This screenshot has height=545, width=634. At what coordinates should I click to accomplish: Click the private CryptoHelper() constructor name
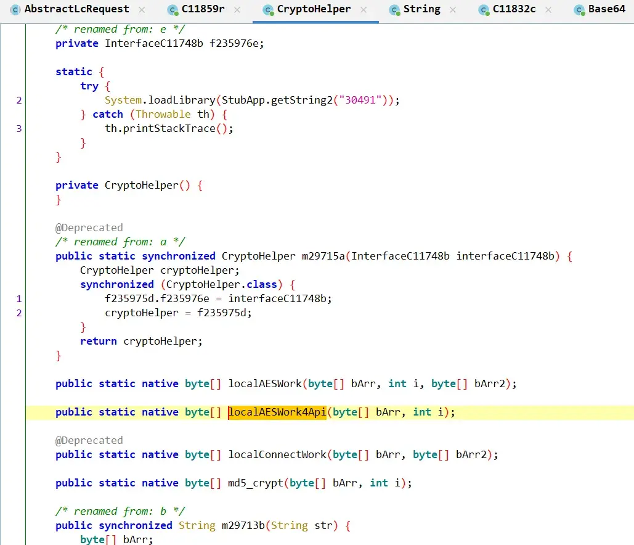click(142, 186)
